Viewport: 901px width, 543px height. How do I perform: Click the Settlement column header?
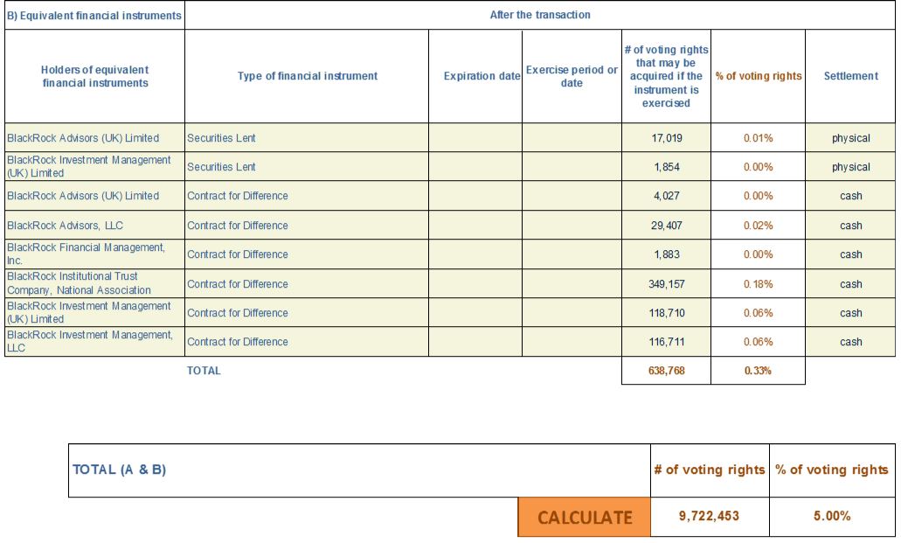coord(850,76)
